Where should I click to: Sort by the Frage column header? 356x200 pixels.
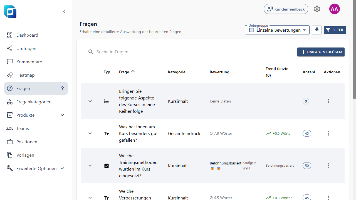(x=127, y=72)
